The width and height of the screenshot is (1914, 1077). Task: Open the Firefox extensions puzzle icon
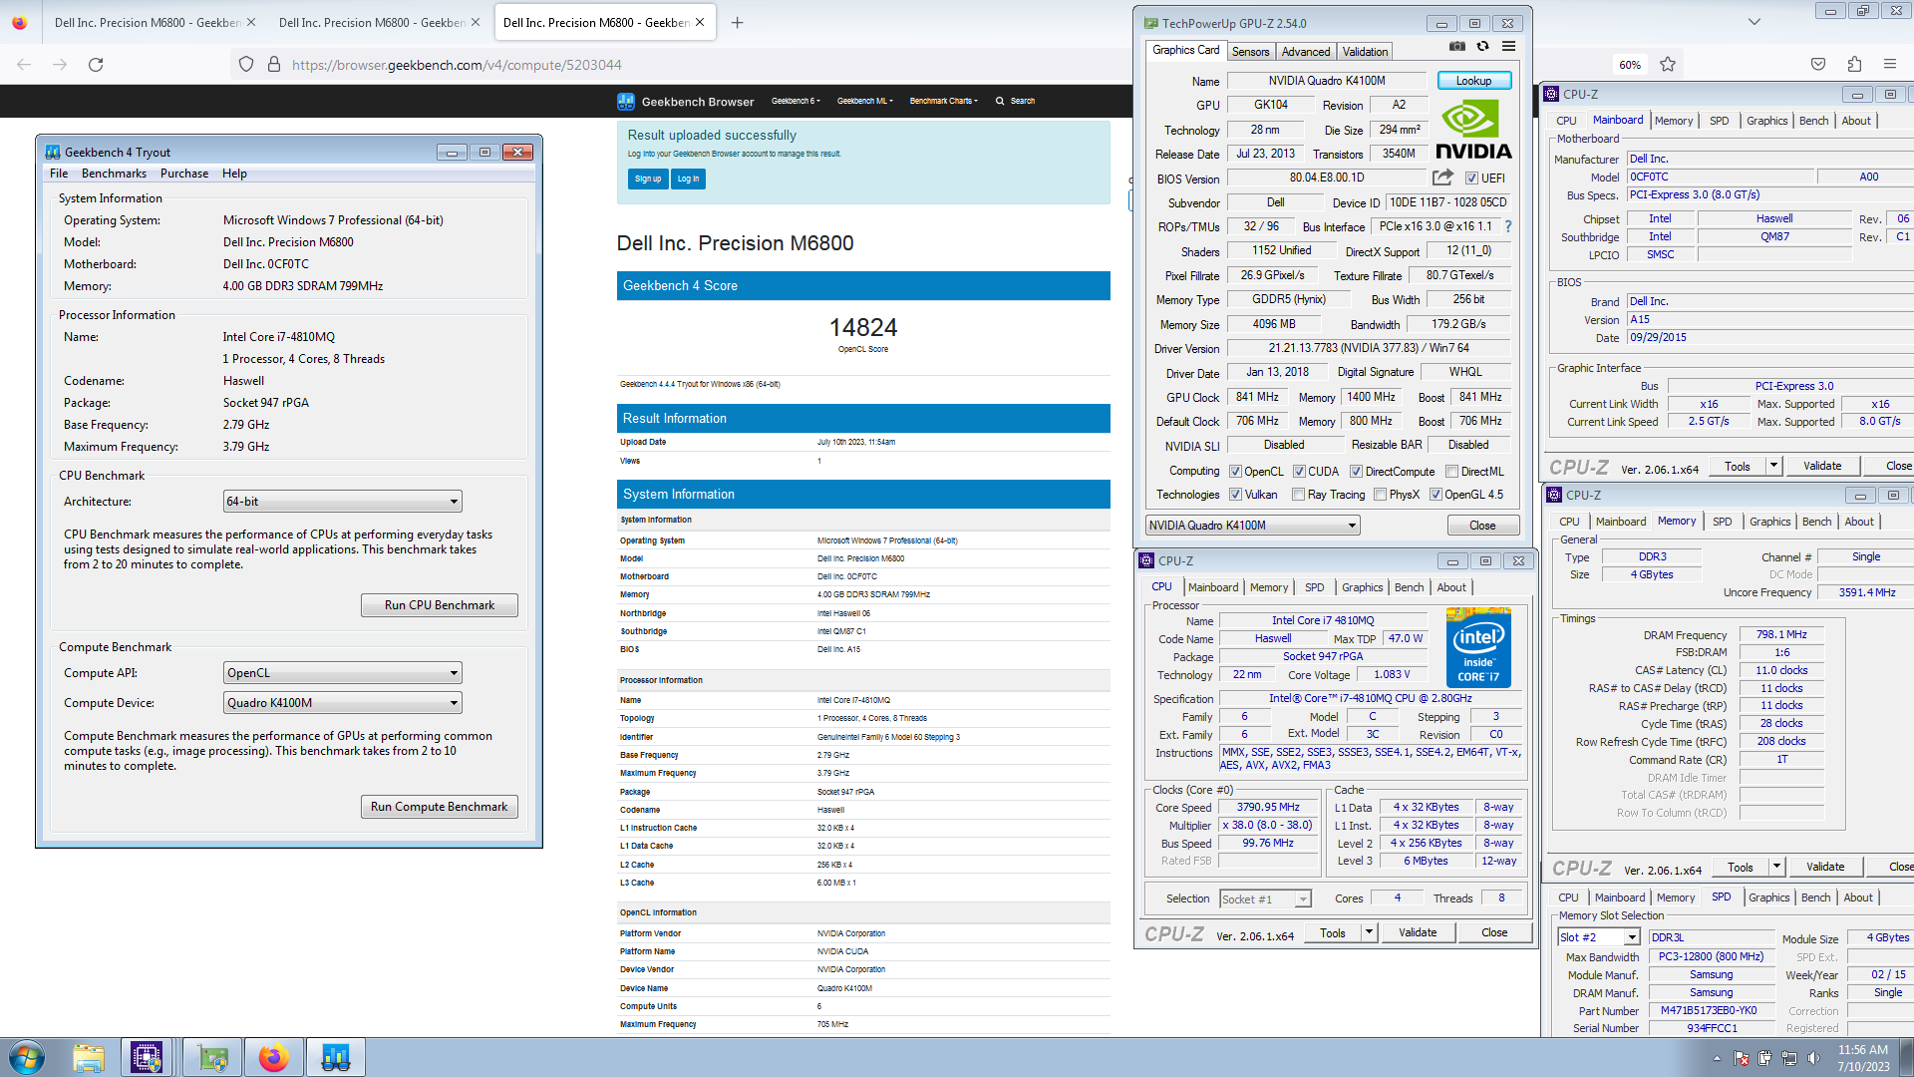[x=1854, y=64]
